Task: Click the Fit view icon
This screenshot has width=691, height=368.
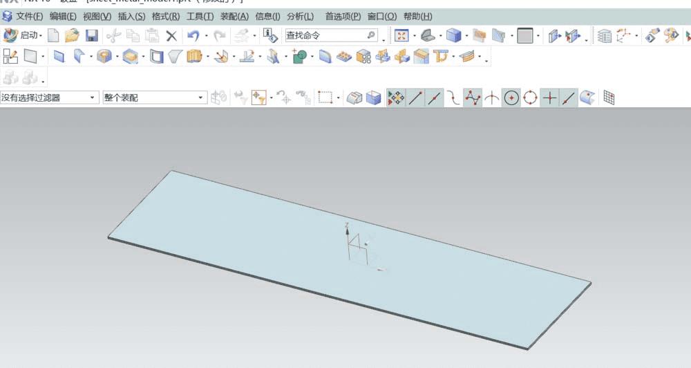Action: tap(401, 35)
